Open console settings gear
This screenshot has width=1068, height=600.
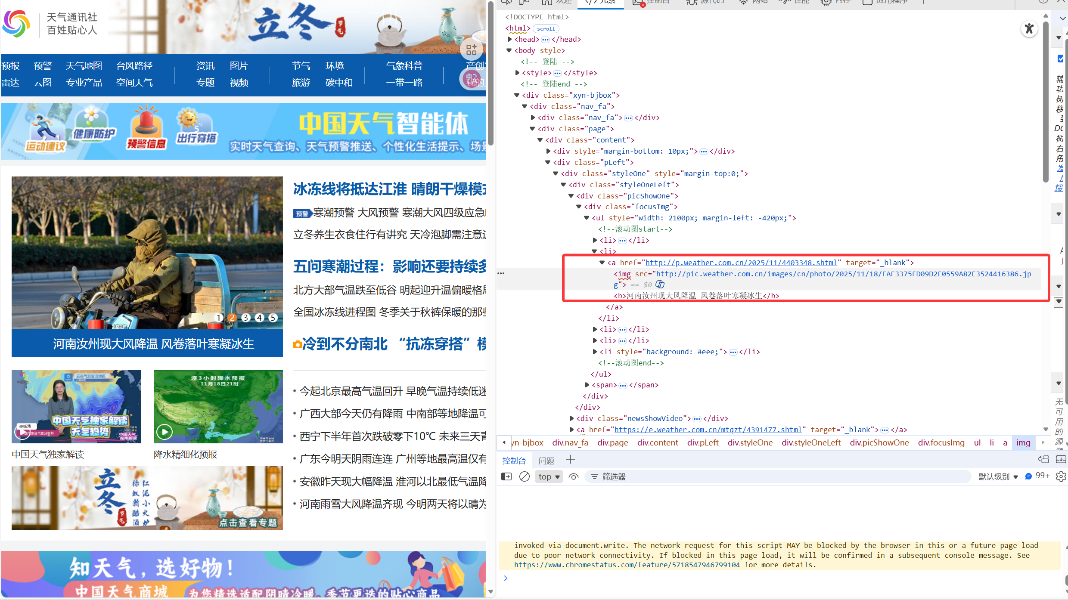(1061, 476)
